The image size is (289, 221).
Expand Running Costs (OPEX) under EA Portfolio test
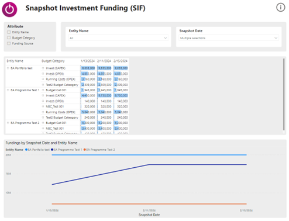pyautogui.click(x=43, y=79)
